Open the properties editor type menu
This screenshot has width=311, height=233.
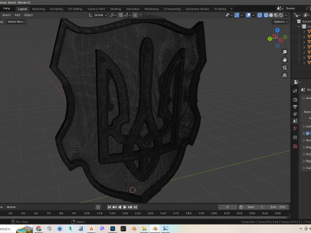click(297, 82)
